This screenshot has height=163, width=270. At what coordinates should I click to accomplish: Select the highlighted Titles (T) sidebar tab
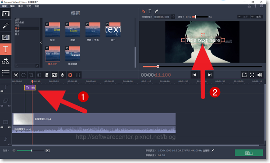pos(6,49)
